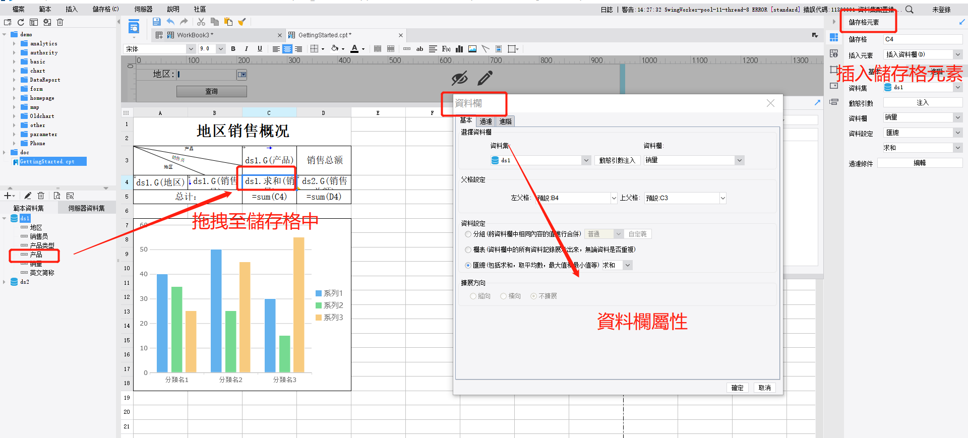
Task: Click the 編輯 filter condition button
Action: click(x=920, y=163)
